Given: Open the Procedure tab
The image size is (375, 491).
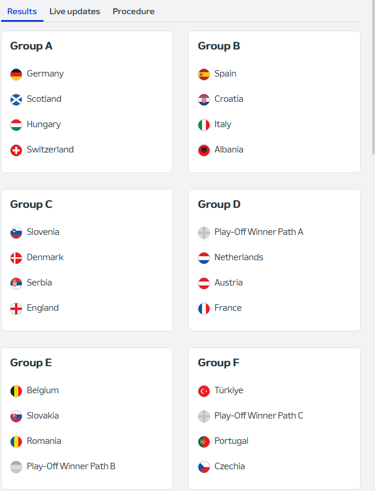Looking at the screenshot, I should 134,11.
